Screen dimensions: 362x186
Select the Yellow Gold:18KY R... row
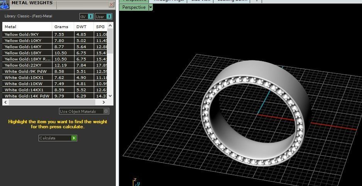(x=55, y=59)
